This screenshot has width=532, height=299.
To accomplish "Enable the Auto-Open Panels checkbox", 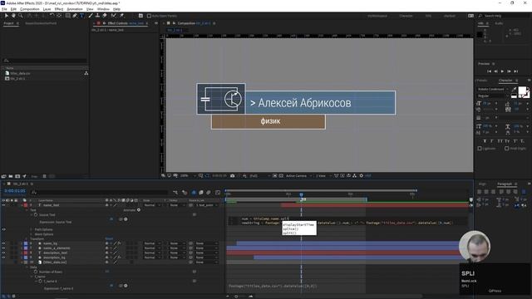I will 149,16.
